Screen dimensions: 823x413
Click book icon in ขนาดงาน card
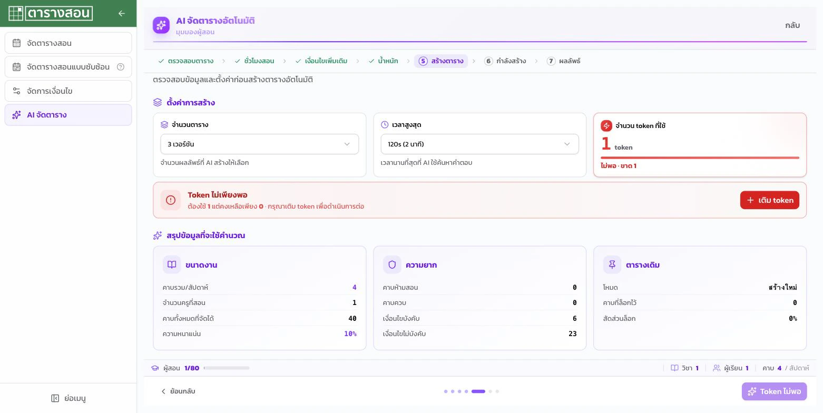point(172,264)
